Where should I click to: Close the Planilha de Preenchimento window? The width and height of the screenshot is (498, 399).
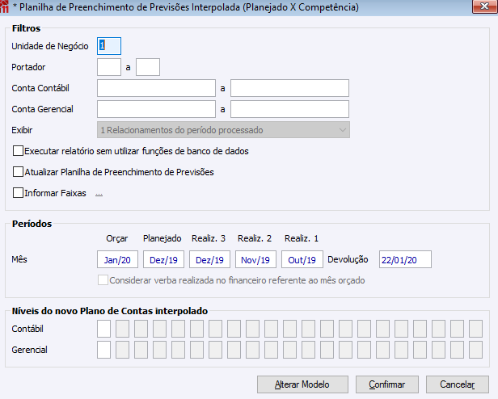click(485, 6)
